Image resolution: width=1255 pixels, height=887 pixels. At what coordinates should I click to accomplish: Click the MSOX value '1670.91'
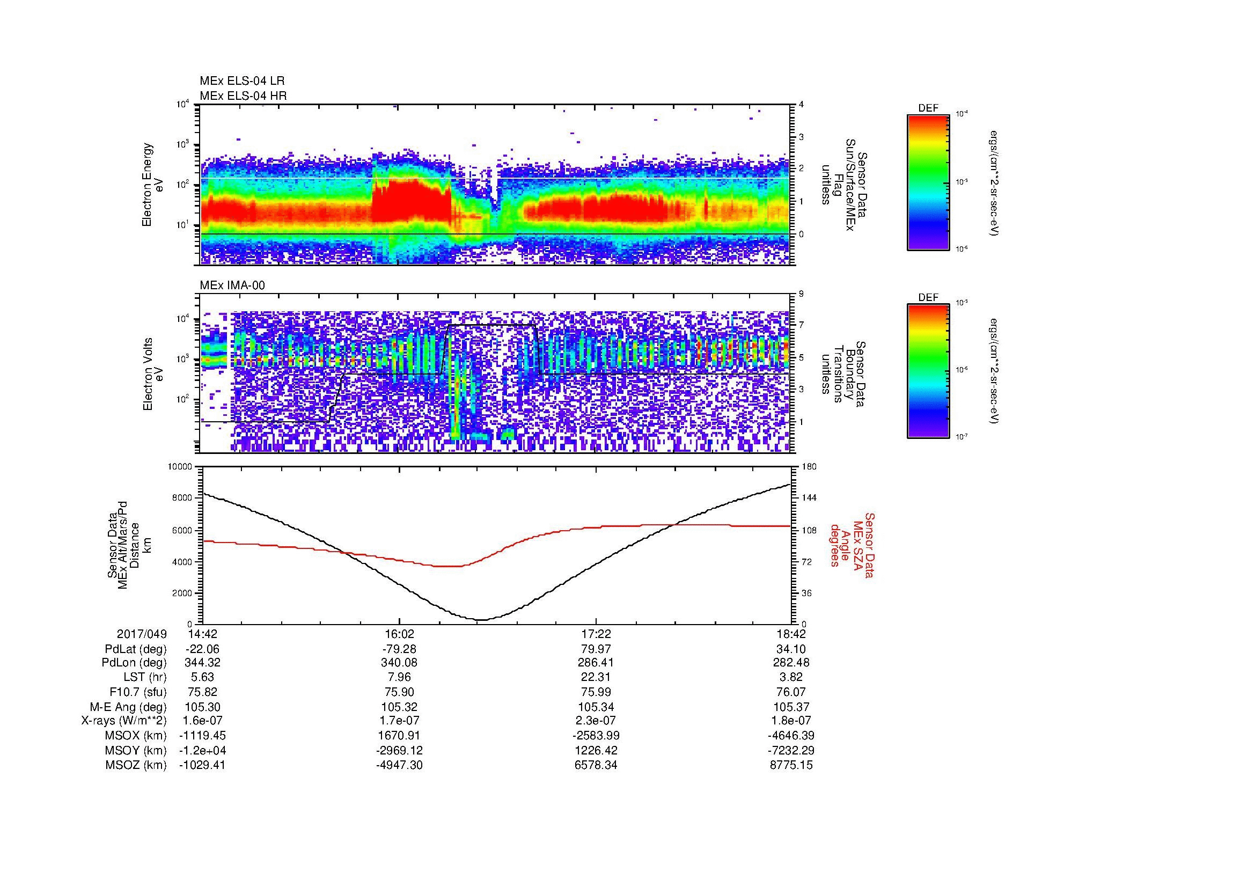pyautogui.click(x=400, y=736)
